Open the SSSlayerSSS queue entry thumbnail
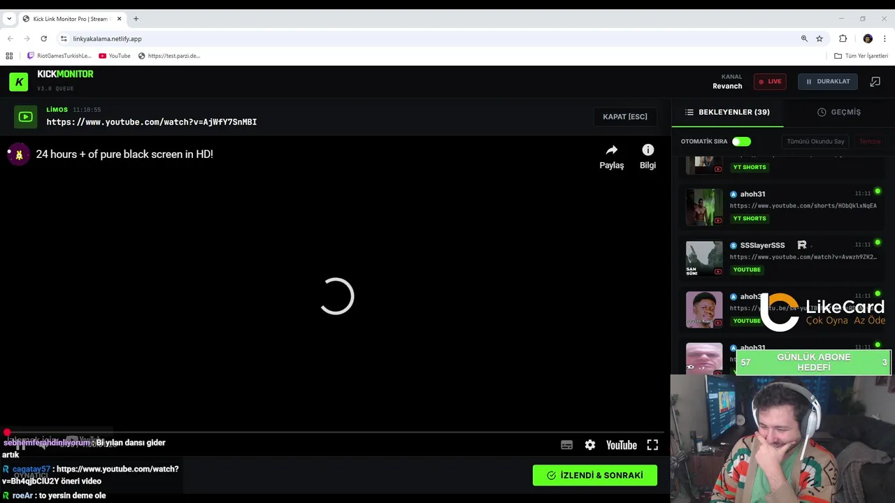895x503 pixels. [704, 258]
